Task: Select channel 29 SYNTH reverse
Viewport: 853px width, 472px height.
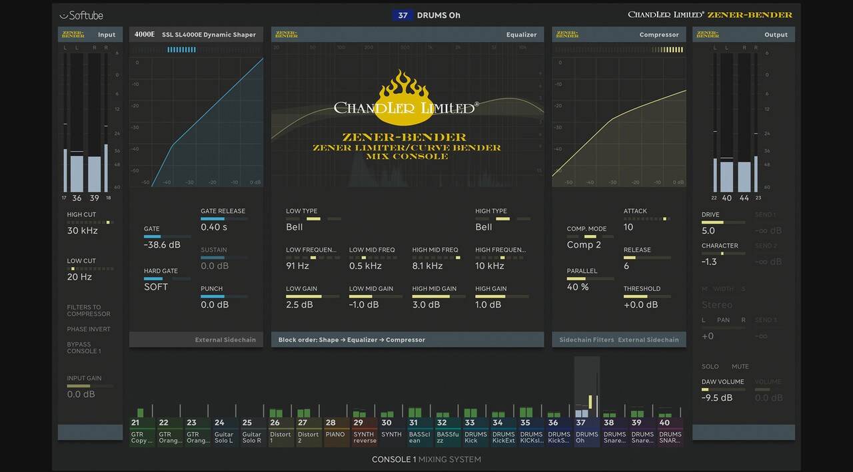Action: (365, 431)
